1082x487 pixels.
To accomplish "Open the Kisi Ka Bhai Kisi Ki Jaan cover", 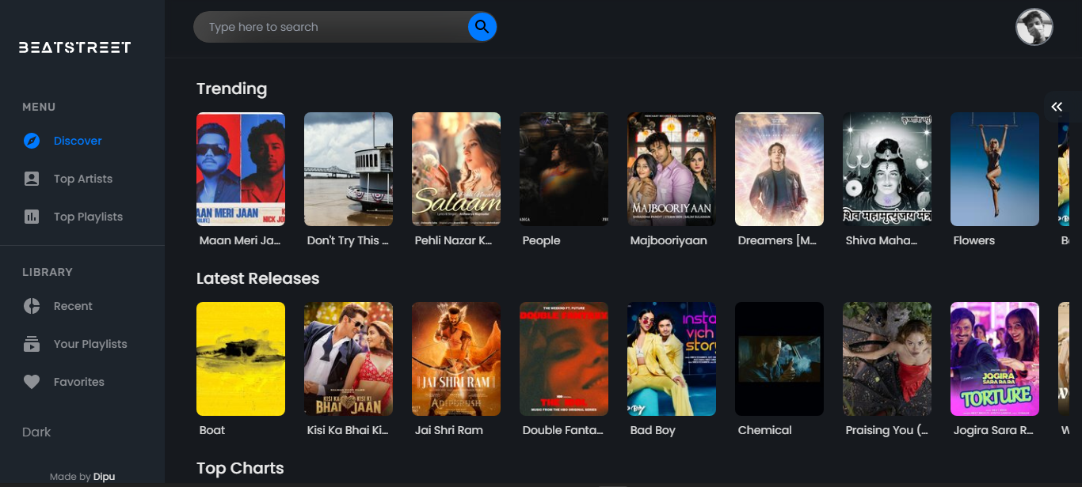I will tap(349, 359).
